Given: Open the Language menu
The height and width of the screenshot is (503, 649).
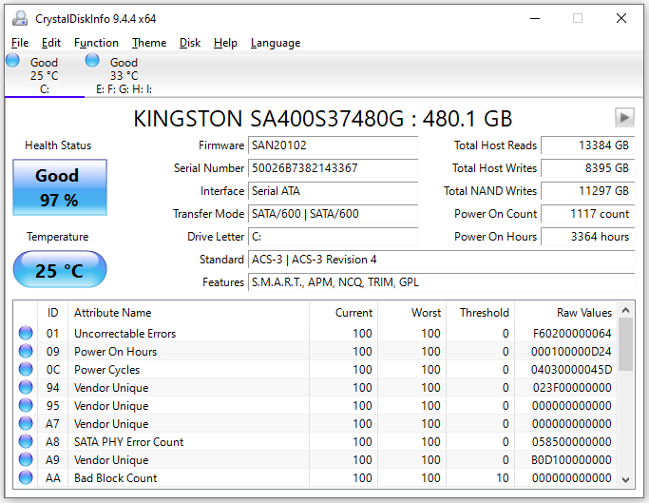Looking at the screenshot, I should pyautogui.click(x=276, y=43).
